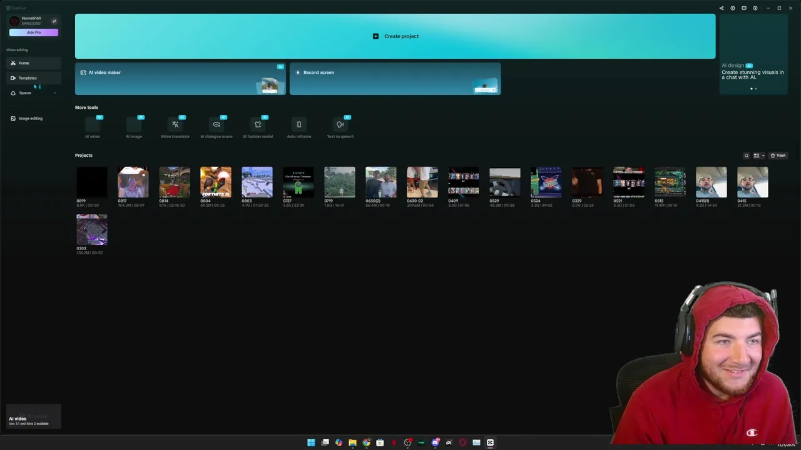
Task: Open project 0529 thumbnail
Action: tap(505, 182)
